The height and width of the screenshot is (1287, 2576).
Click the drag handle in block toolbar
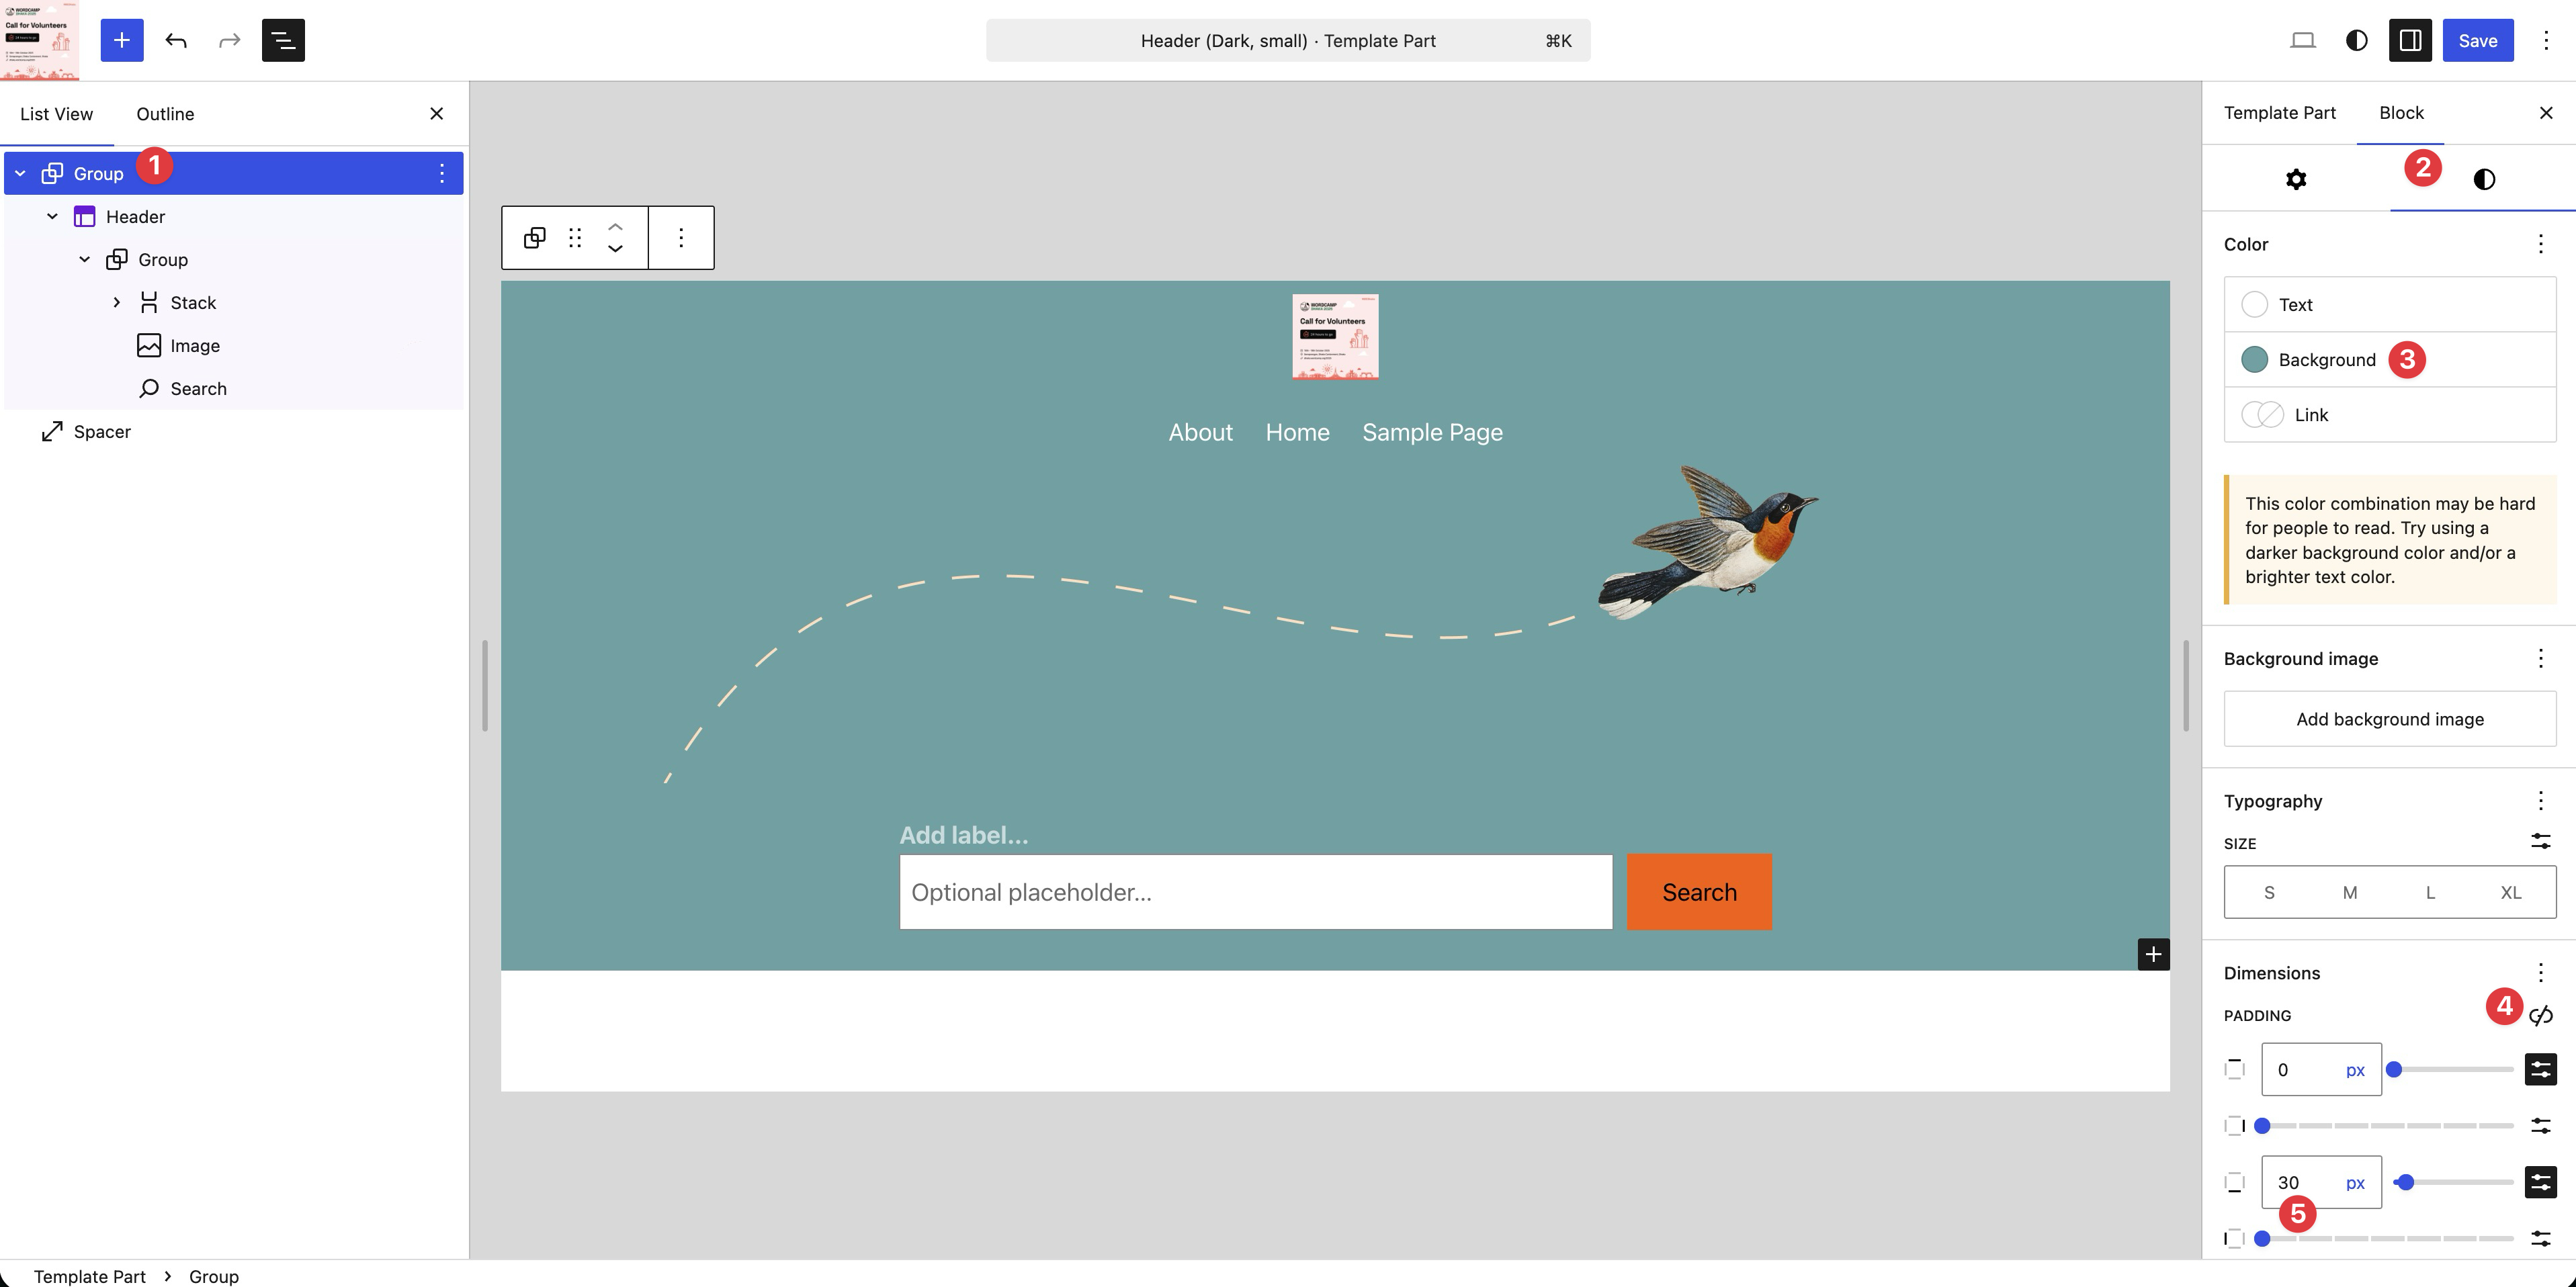[575, 238]
